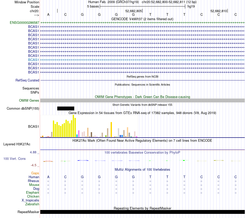Click the light blue BCAS1 transcript label
This screenshot has width=245, height=218.
pos(34,60)
